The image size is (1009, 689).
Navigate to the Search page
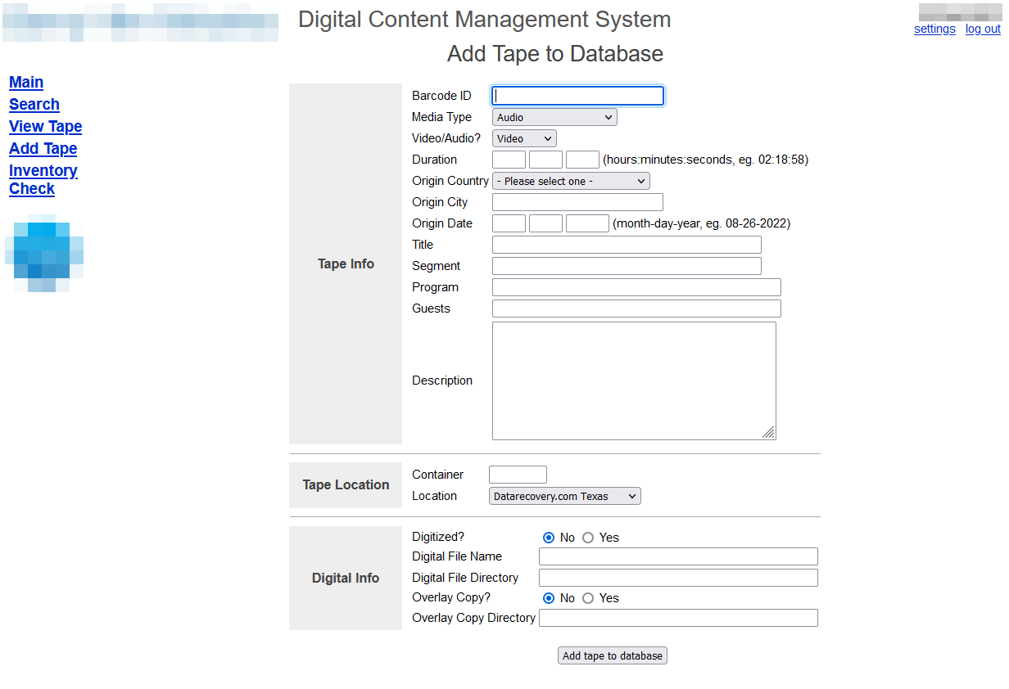(x=34, y=104)
